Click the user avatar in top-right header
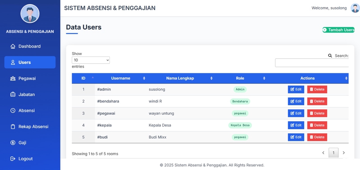The height and width of the screenshot is (170, 360). click(355, 8)
